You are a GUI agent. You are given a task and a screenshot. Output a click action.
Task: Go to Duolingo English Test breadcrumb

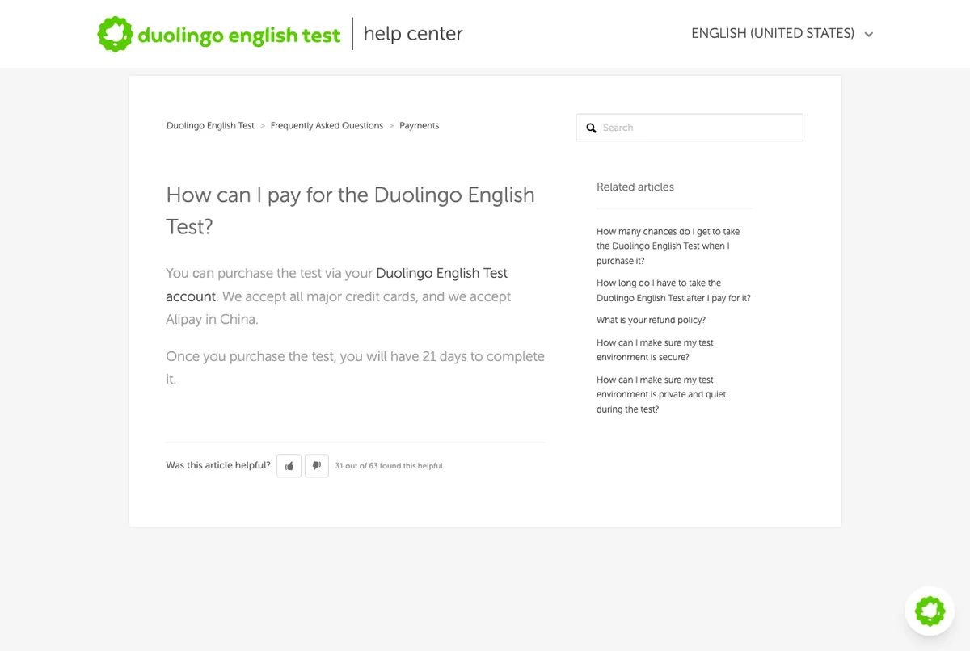(210, 126)
